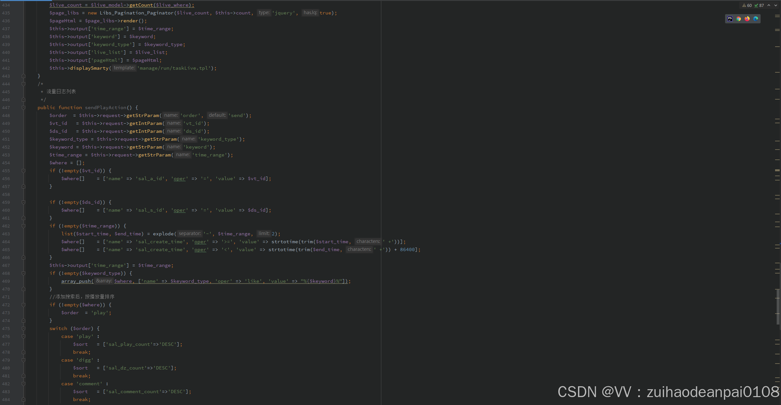Collapse case 'play' fold marker

pos(23,336)
